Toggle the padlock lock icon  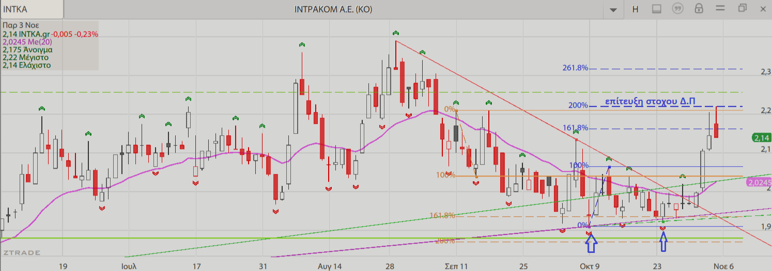(x=699, y=9)
